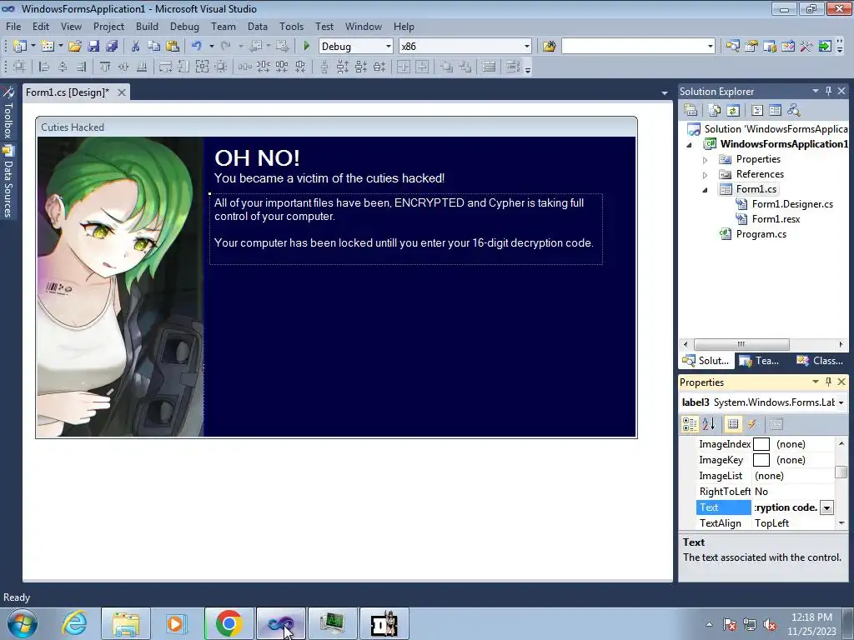Collapse the WindowsFormsApplication1 project node

(x=689, y=145)
